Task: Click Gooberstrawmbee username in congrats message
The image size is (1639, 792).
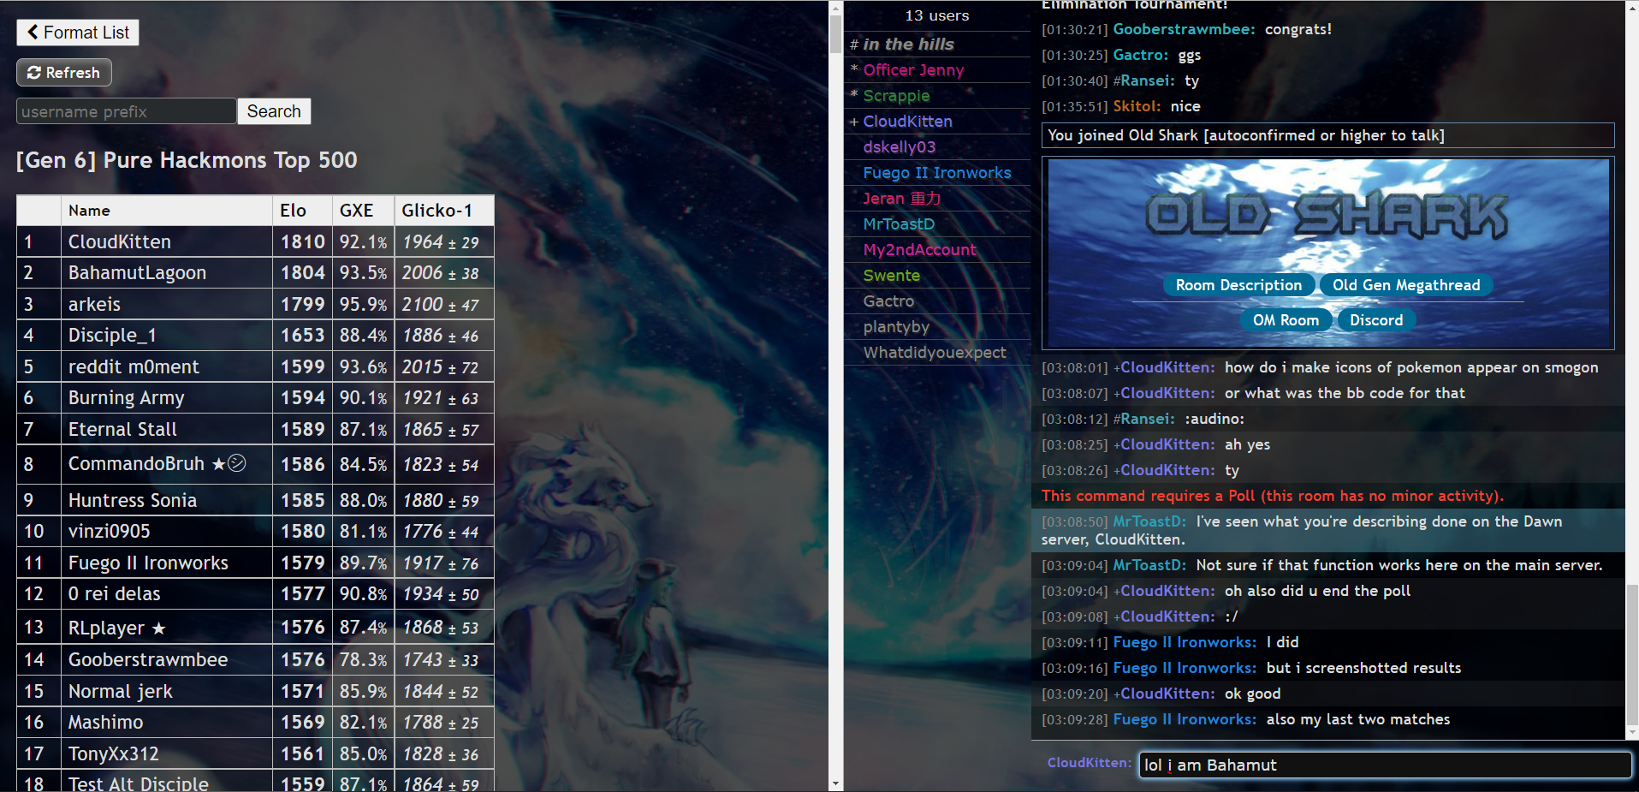Action: (x=1184, y=29)
